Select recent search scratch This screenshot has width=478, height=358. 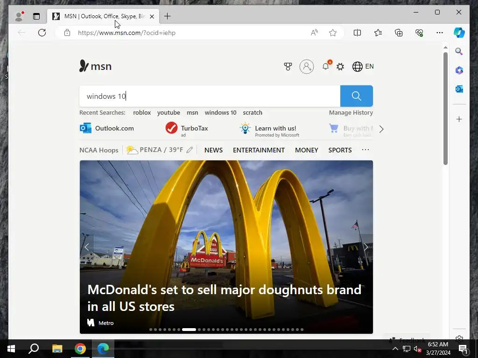coord(253,113)
